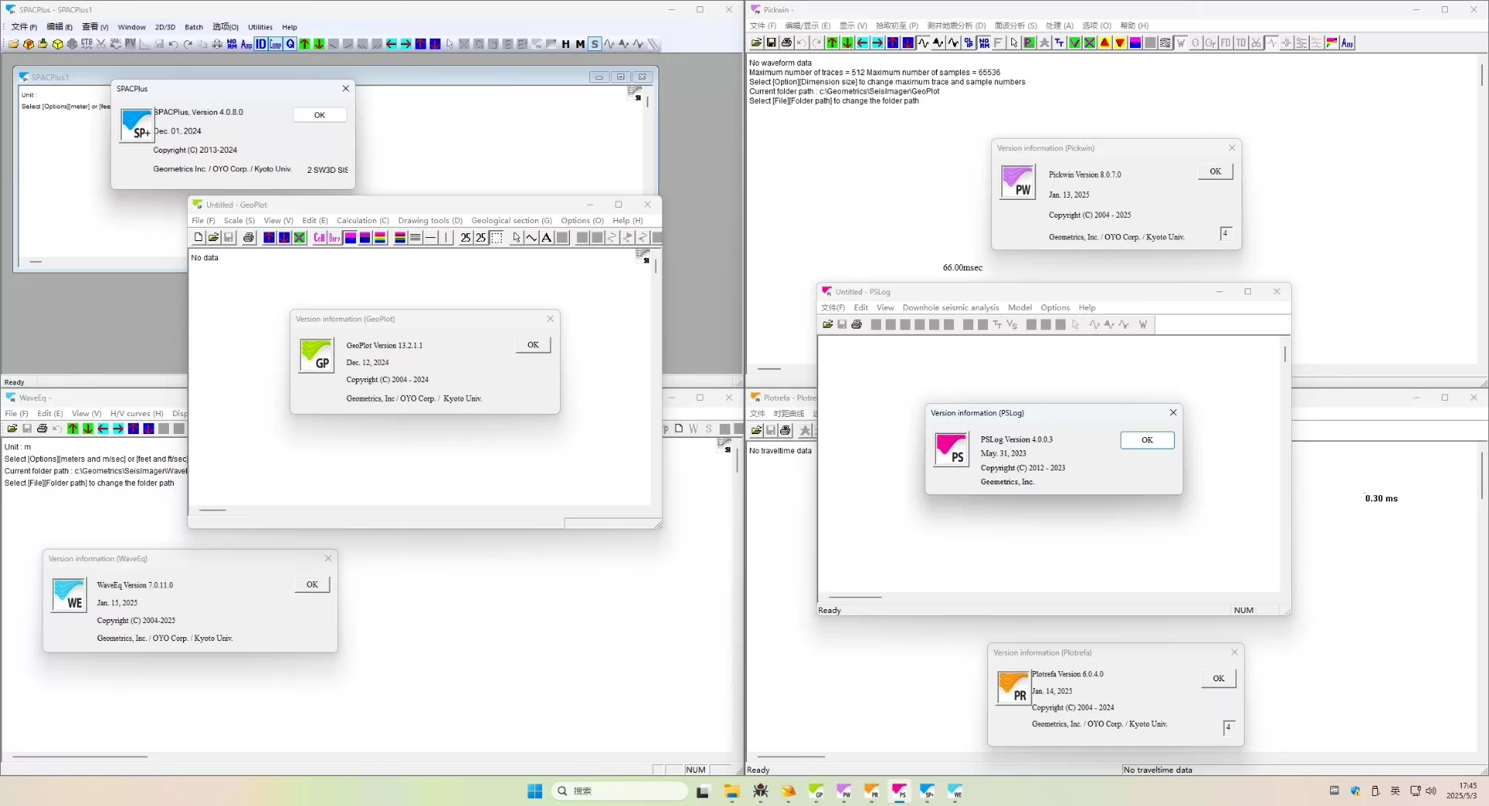Image resolution: width=1489 pixels, height=806 pixels.
Task: Save using the Pickwin toolbar disk icon
Action: [x=772, y=43]
